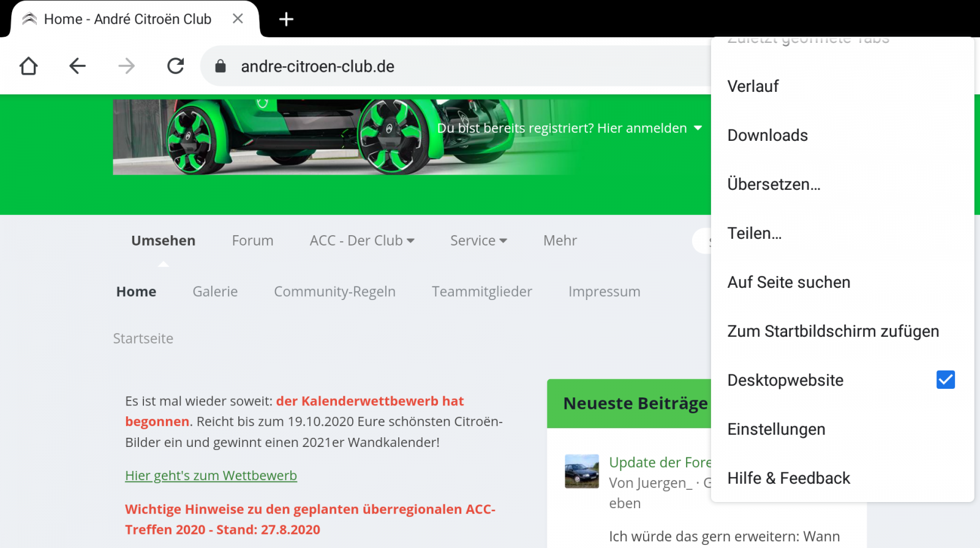The image size is (980, 548).
Task: Open Verlauf from the menu
Action: tap(842, 86)
